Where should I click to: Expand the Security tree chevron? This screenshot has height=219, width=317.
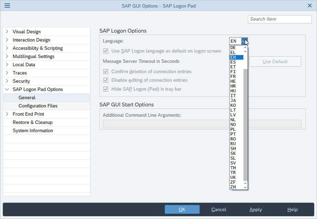click(7, 81)
